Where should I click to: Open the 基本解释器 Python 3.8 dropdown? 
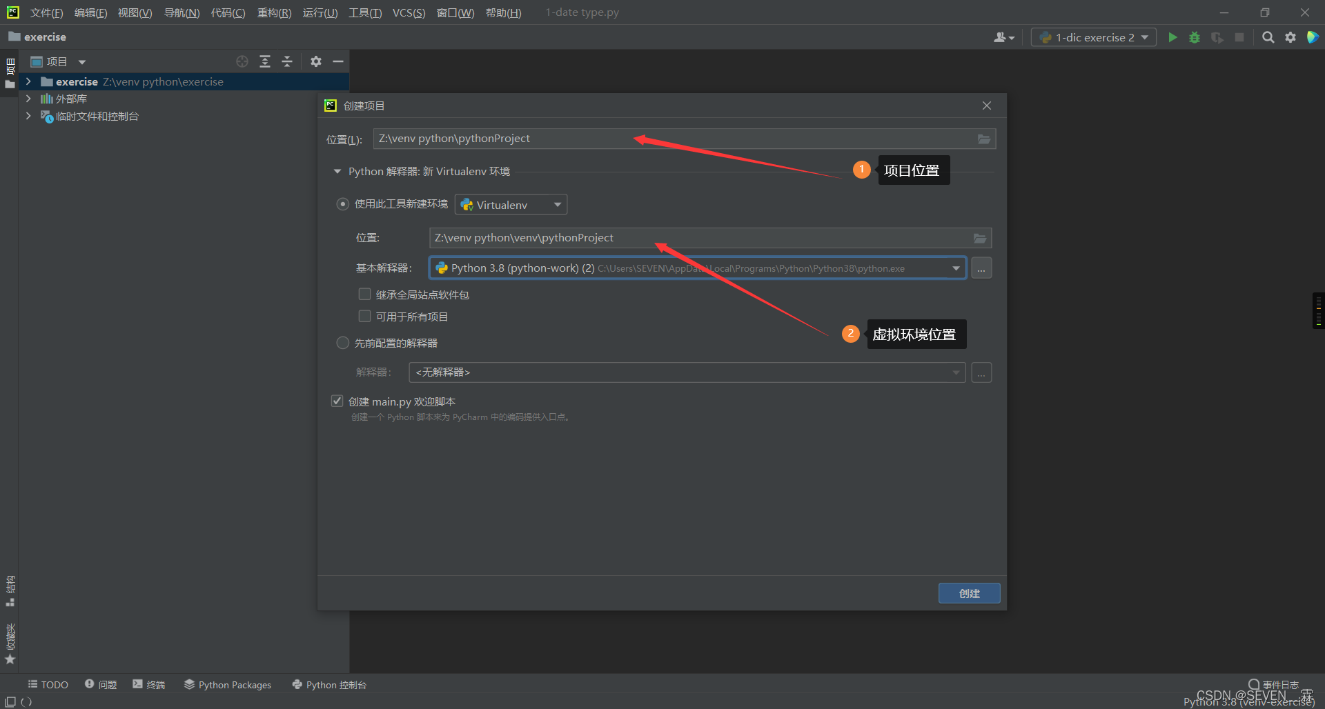click(x=697, y=268)
